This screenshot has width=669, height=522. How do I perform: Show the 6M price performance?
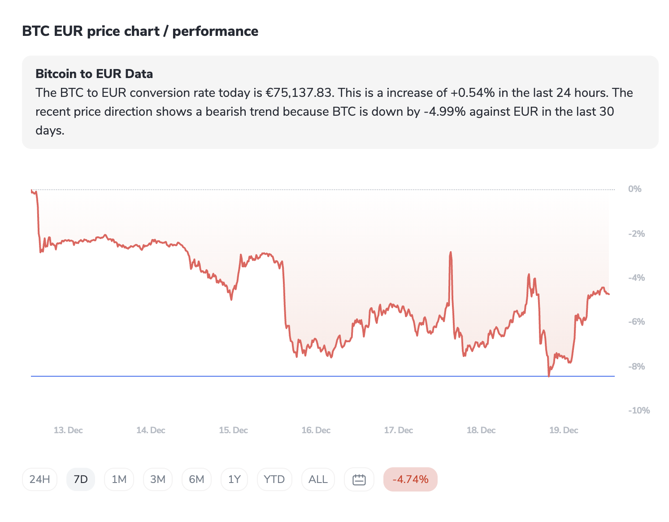pyautogui.click(x=196, y=479)
